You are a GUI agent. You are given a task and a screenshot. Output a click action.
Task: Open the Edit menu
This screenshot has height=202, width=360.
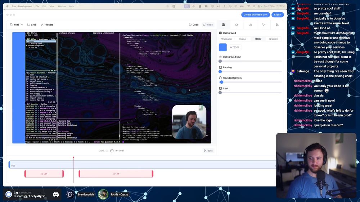click(x=44, y=6)
